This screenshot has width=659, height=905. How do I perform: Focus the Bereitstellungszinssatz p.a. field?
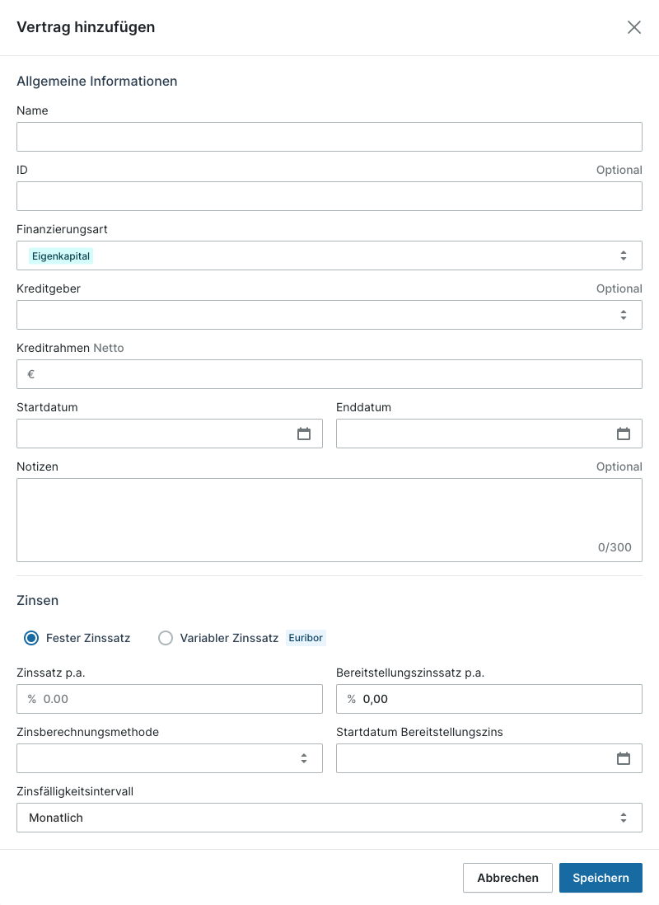click(489, 699)
